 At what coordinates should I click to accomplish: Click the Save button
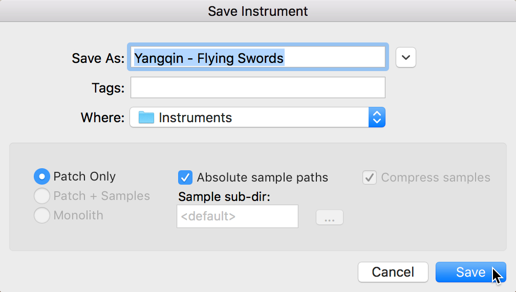tap(470, 272)
